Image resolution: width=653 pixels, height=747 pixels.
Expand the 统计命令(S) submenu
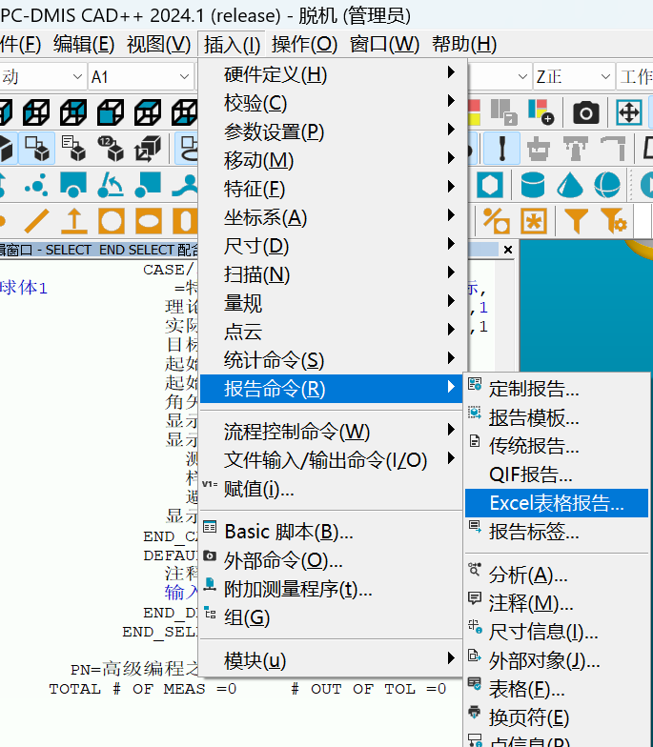pyautogui.click(x=331, y=360)
